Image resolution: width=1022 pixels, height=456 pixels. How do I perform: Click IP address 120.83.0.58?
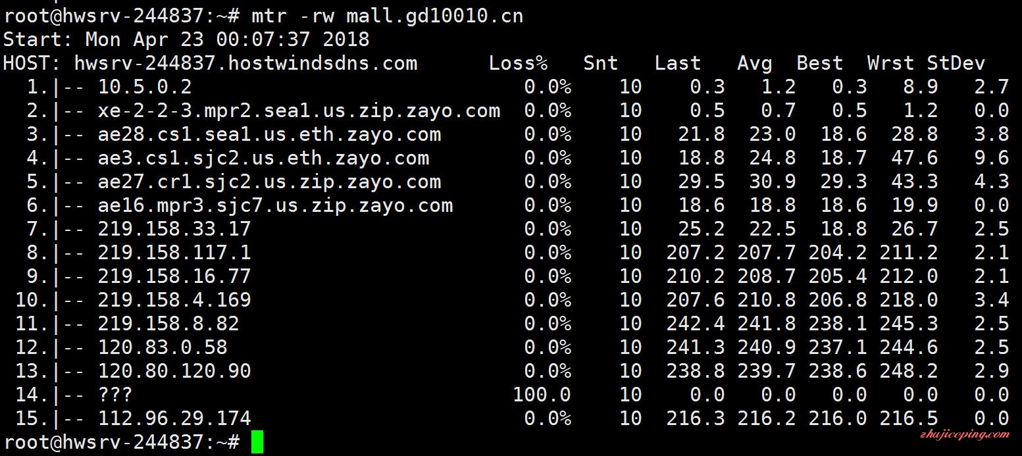pos(163,347)
